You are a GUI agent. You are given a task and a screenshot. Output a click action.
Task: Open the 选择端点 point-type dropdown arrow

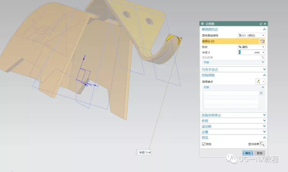point(263,82)
